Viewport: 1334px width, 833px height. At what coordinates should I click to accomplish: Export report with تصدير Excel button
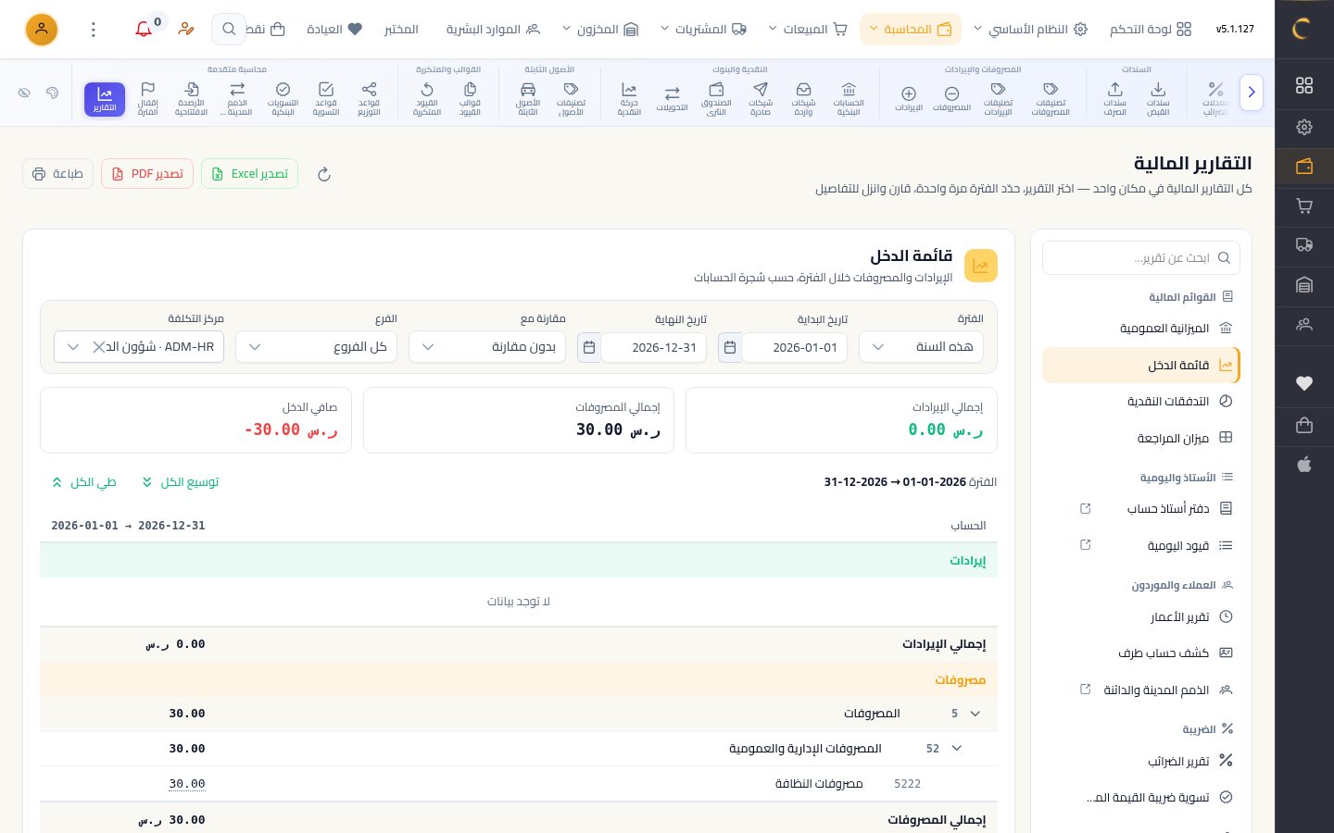(x=249, y=174)
